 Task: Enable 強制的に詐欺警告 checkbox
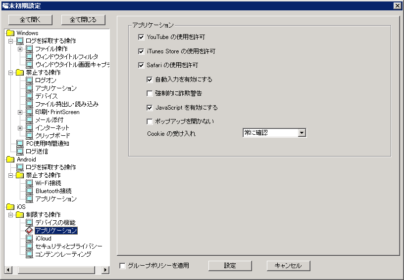pos(150,93)
